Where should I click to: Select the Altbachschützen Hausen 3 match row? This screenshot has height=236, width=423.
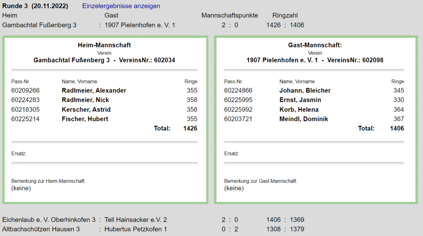[x=41, y=229]
